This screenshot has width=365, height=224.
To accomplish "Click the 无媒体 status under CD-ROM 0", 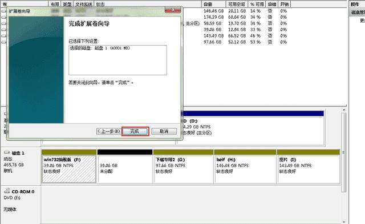I will click(10, 209).
